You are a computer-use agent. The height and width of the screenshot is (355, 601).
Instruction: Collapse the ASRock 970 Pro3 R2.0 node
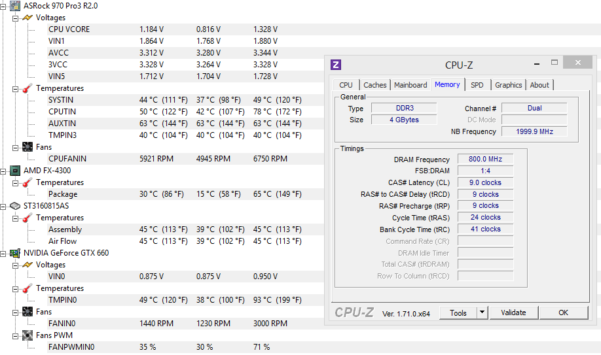tap(3, 7)
